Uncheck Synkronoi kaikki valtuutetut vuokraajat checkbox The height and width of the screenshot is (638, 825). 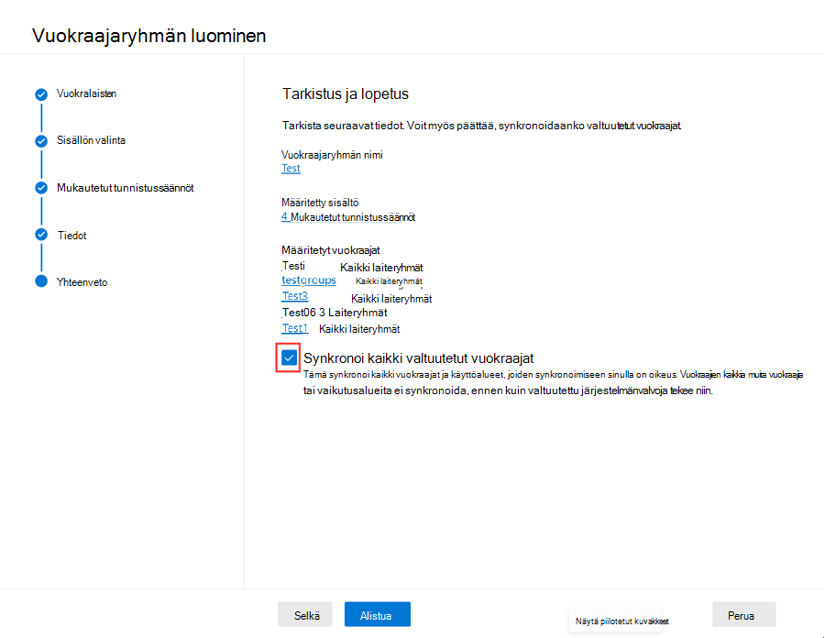click(x=289, y=358)
